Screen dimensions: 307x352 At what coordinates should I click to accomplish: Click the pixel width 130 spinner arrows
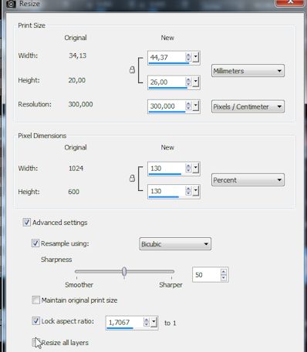(188, 168)
